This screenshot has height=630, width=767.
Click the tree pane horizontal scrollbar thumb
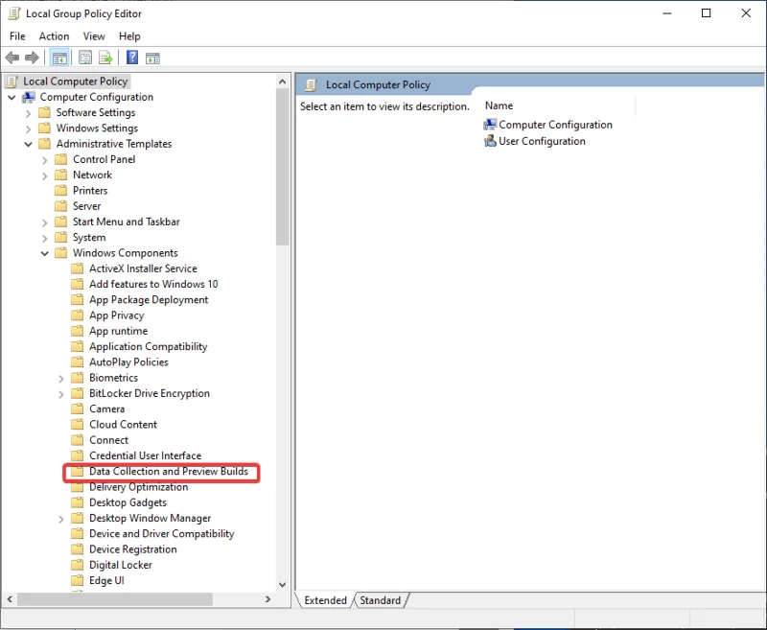pyautogui.click(x=115, y=599)
